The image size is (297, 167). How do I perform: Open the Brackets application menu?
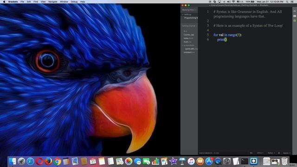pos(13,2)
